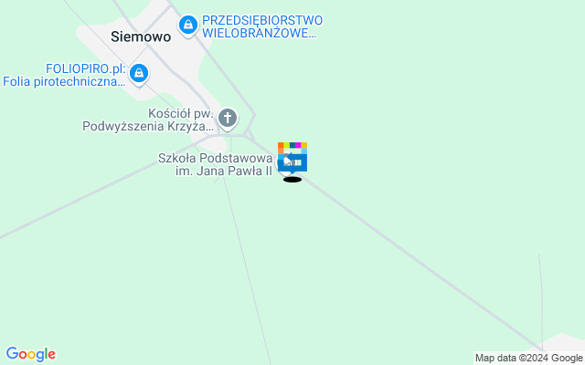Click the black oval marker shadow
Viewport: 585px width, 365px height.
(292, 180)
